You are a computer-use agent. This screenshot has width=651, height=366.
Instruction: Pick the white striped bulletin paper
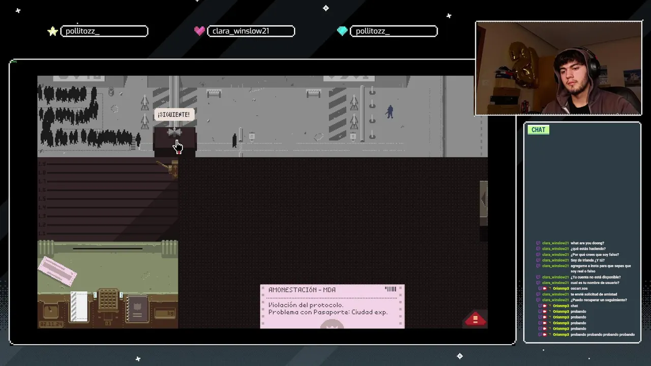coord(79,307)
